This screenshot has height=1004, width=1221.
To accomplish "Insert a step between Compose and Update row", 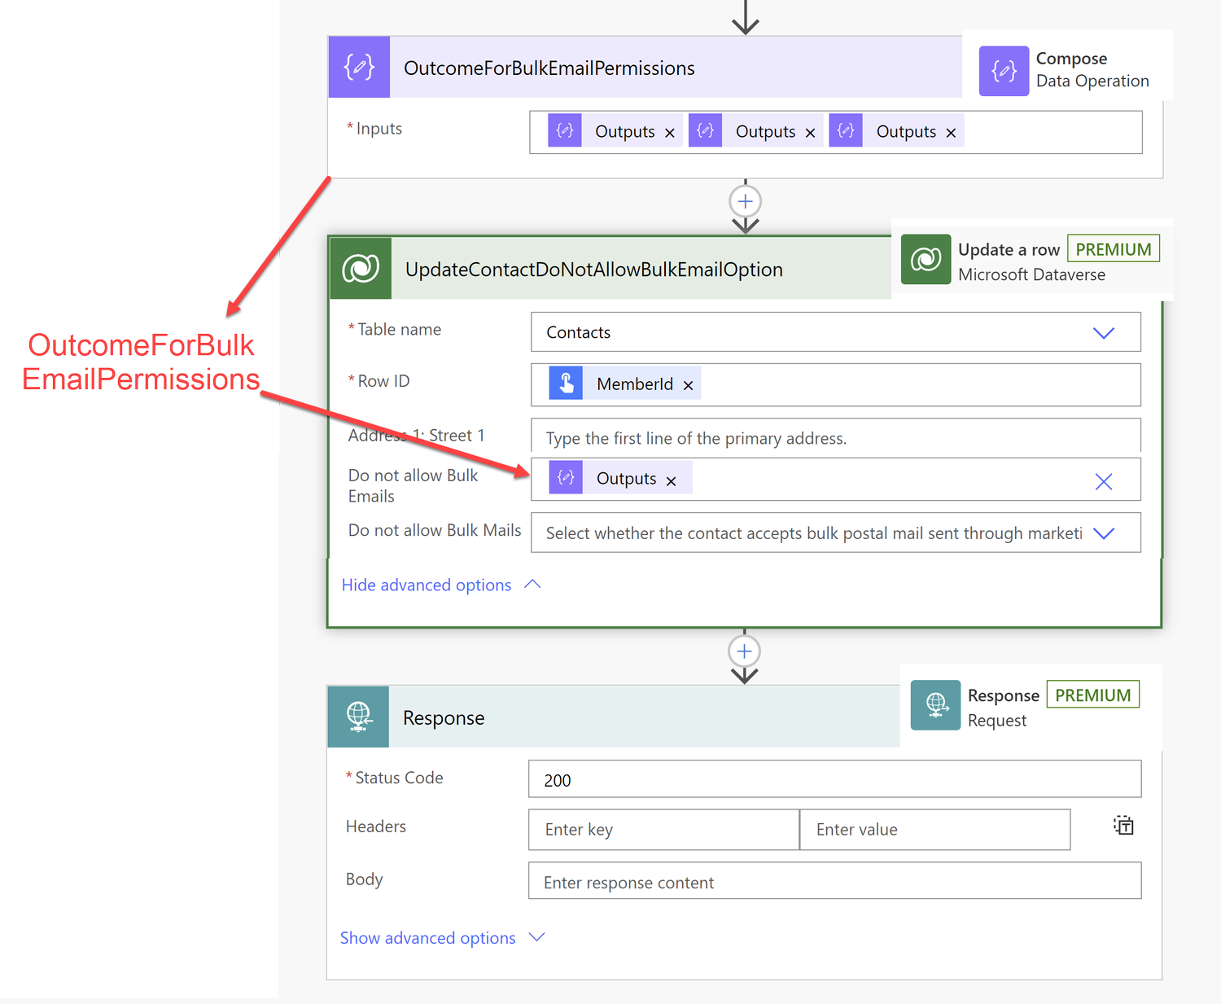I will point(744,201).
